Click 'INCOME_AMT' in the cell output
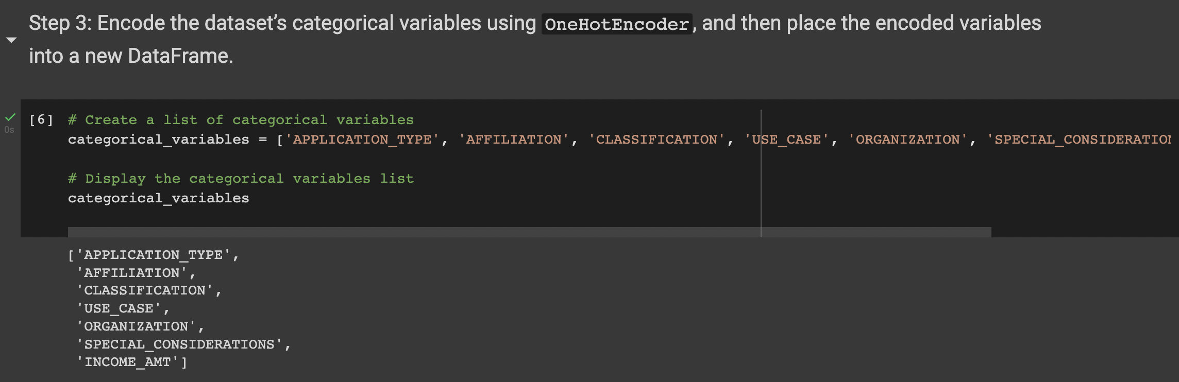Screen dimensions: 1179x382 tap(127, 362)
